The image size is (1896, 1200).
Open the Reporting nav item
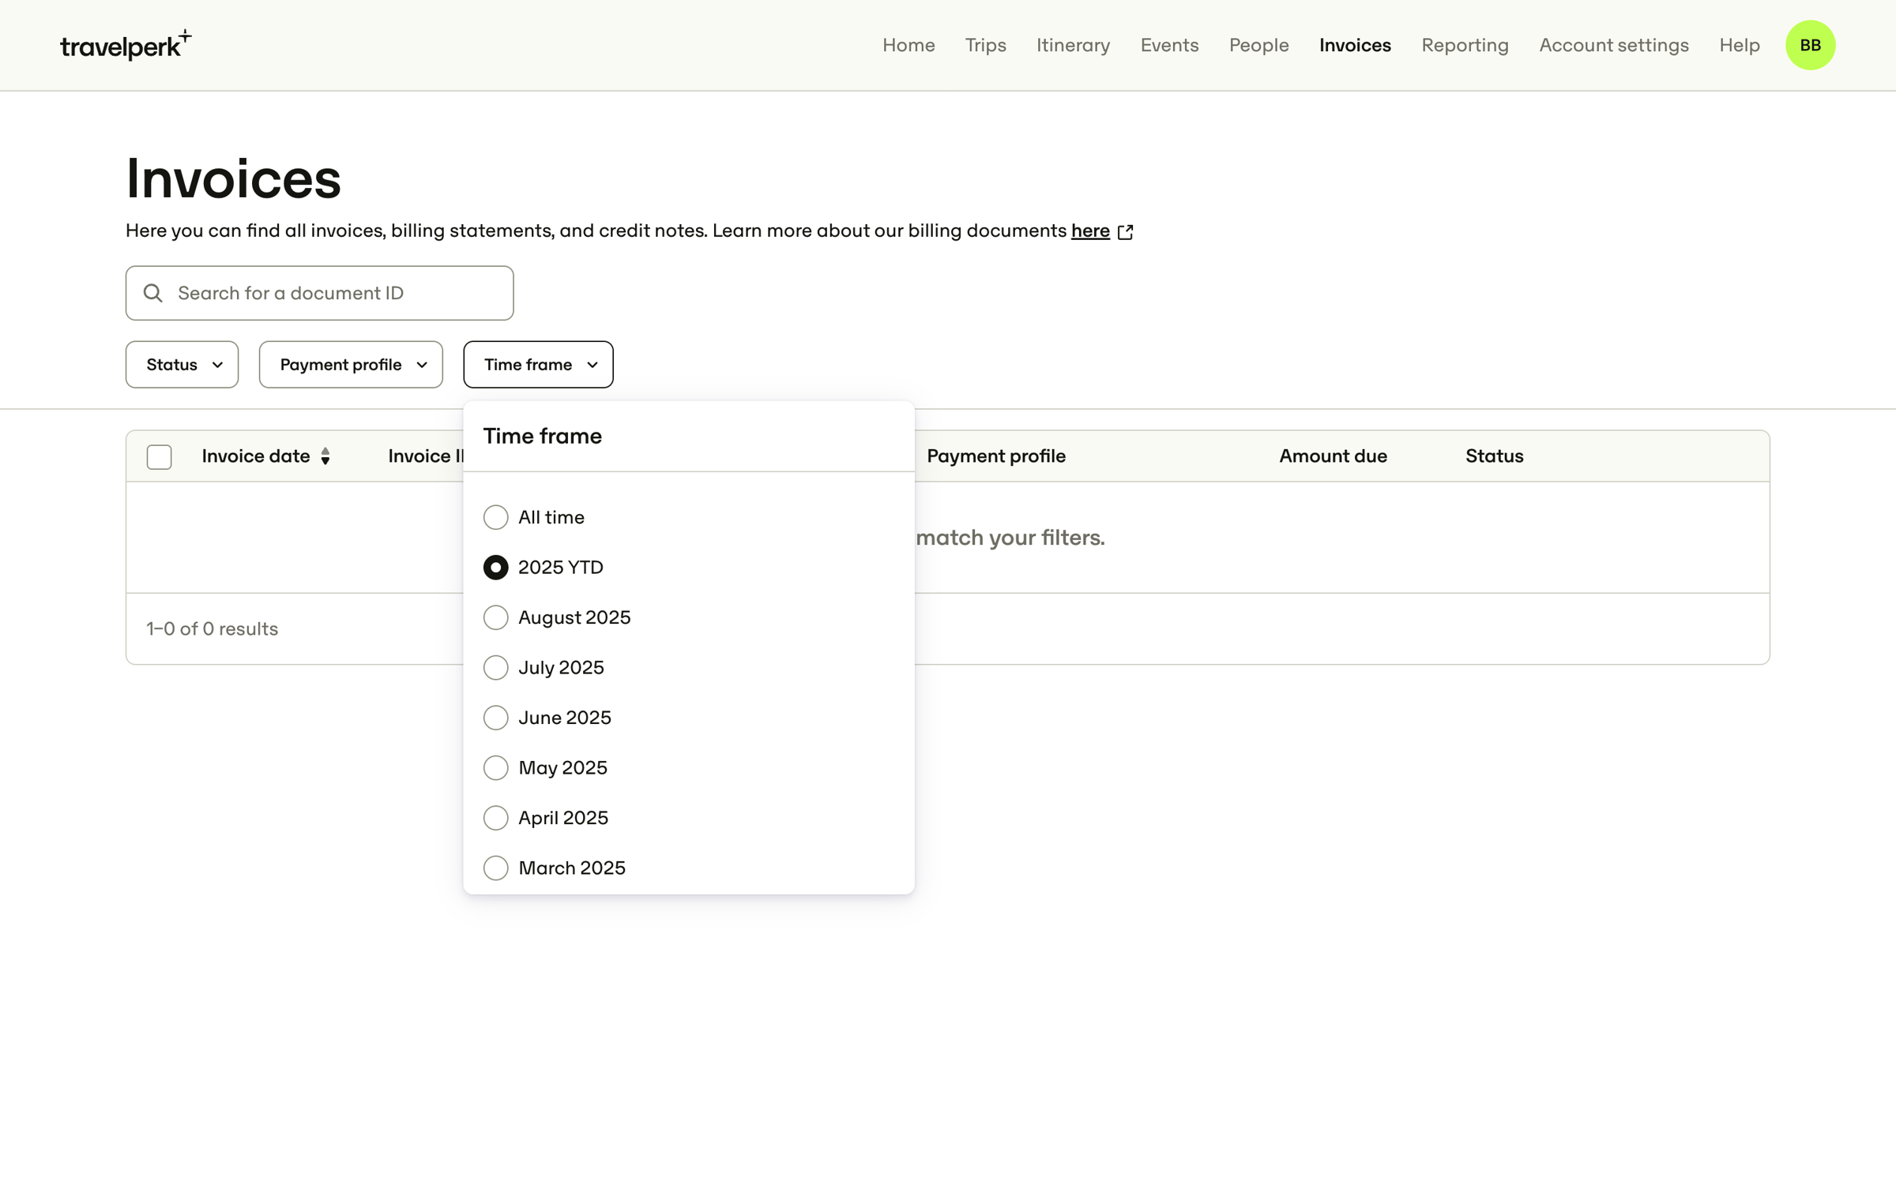tap(1465, 45)
